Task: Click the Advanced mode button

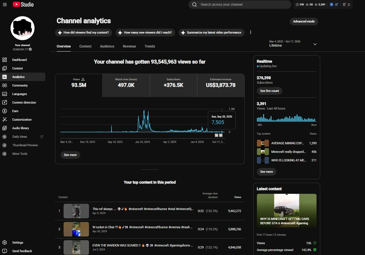Action: 304,21
